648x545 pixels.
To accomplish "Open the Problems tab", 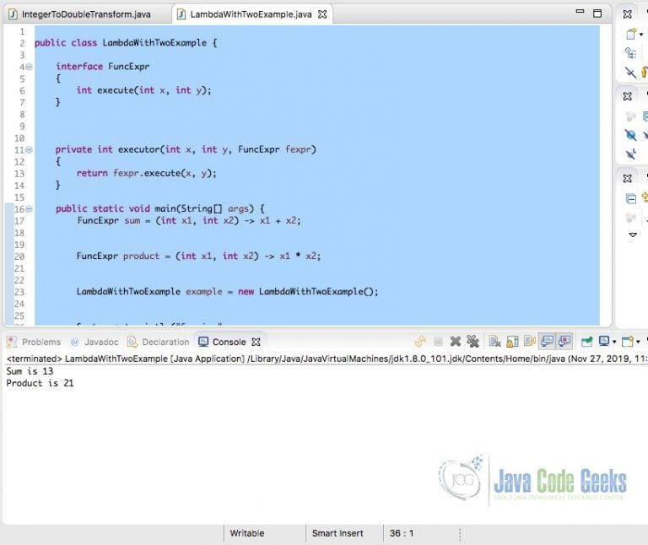I will (x=34, y=343).
